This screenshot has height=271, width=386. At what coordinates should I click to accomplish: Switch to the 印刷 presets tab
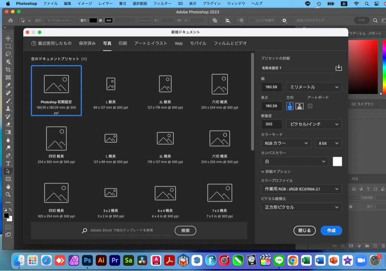pyautogui.click(x=123, y=43)
